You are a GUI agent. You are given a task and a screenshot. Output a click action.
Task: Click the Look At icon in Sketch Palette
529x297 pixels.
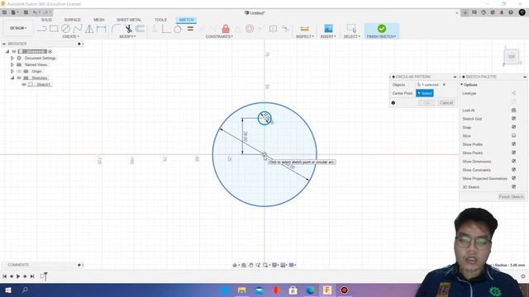[x=513, y=110]
